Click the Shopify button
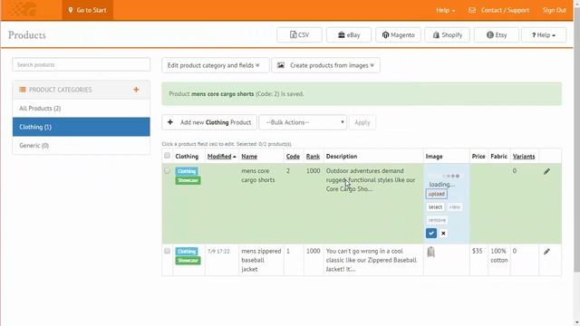Screen dimensions: 580x326 (447, 34)
